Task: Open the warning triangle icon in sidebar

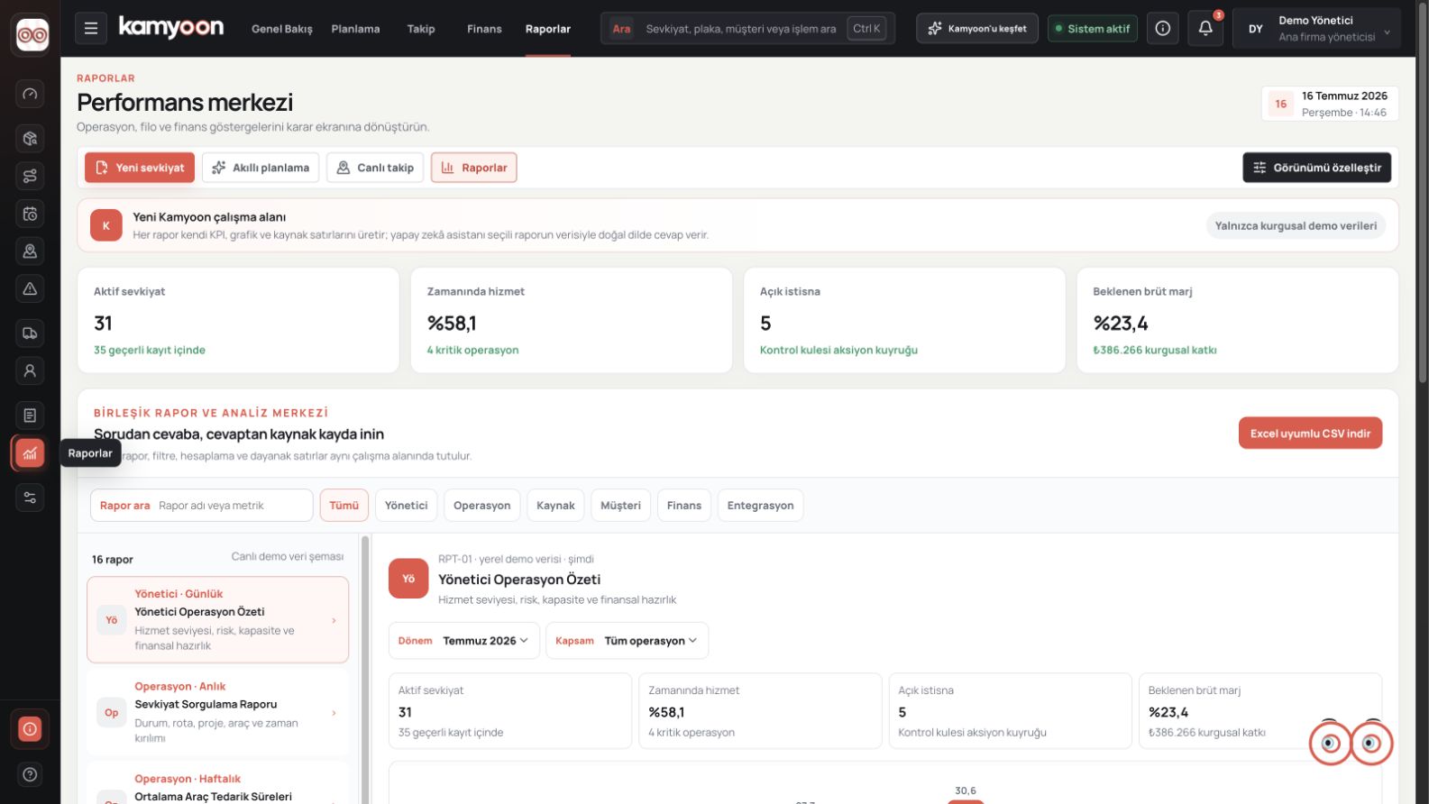Action: click(x=30, y=288)
